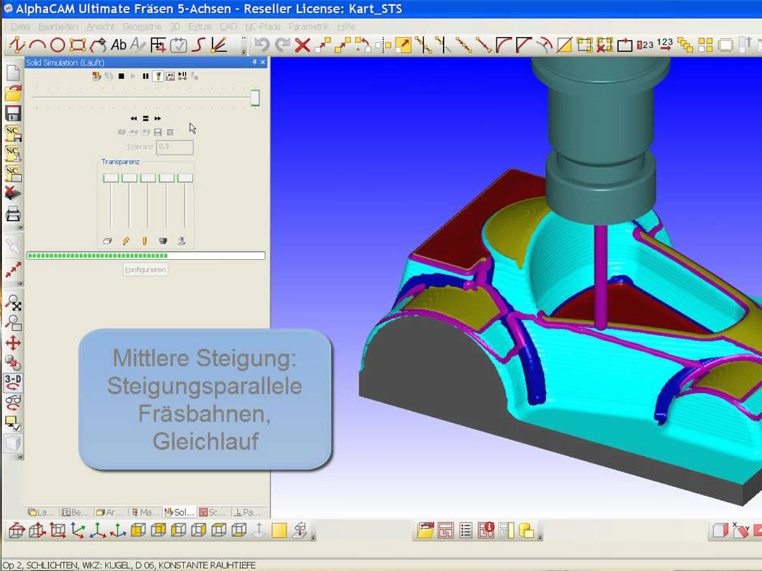762x571 pixels.
Task: Open the NC-Pfade menu
Action: [263, 27]
